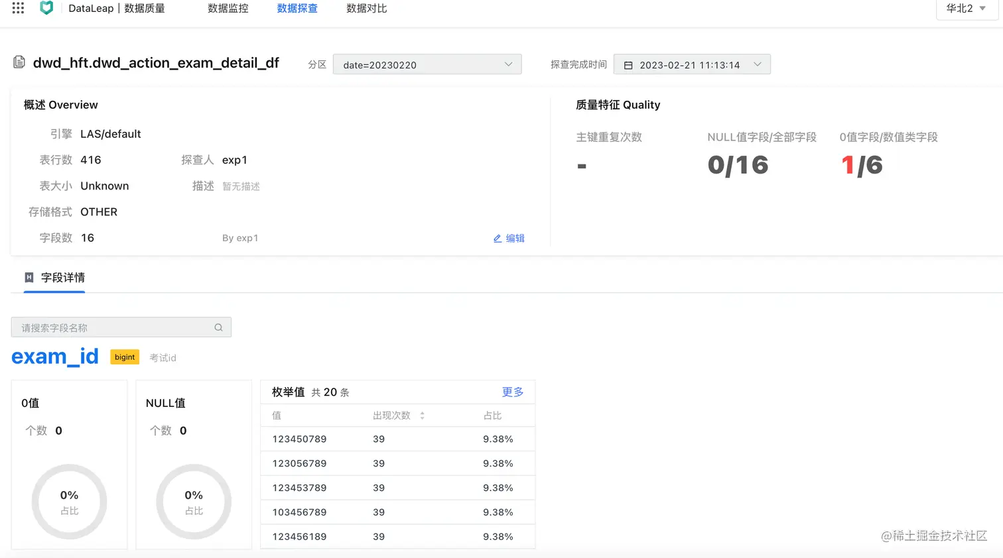1003x558 pixels.
Task: Click the pencil edit icon in Overview
Action: pos(498,239)
